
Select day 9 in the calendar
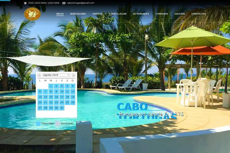tap(56, 91)
